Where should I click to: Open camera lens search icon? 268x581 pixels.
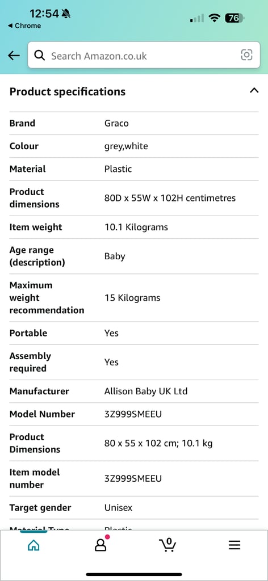pos(246,55)
